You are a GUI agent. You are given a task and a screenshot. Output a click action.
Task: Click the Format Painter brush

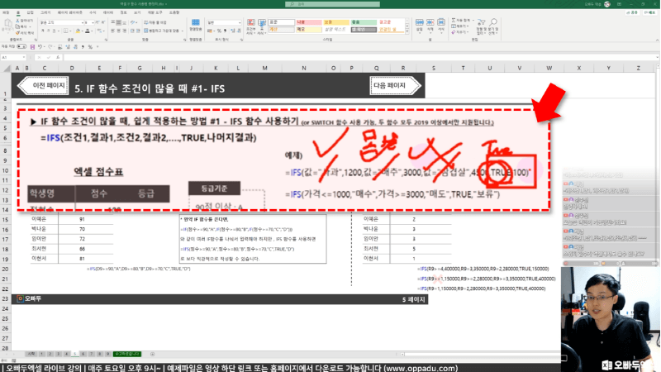(x=25, y=33)
